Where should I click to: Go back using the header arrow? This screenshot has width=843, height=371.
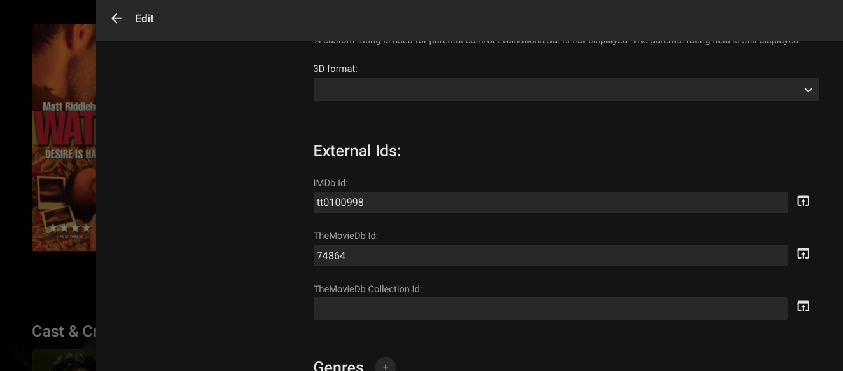[116, 18]
